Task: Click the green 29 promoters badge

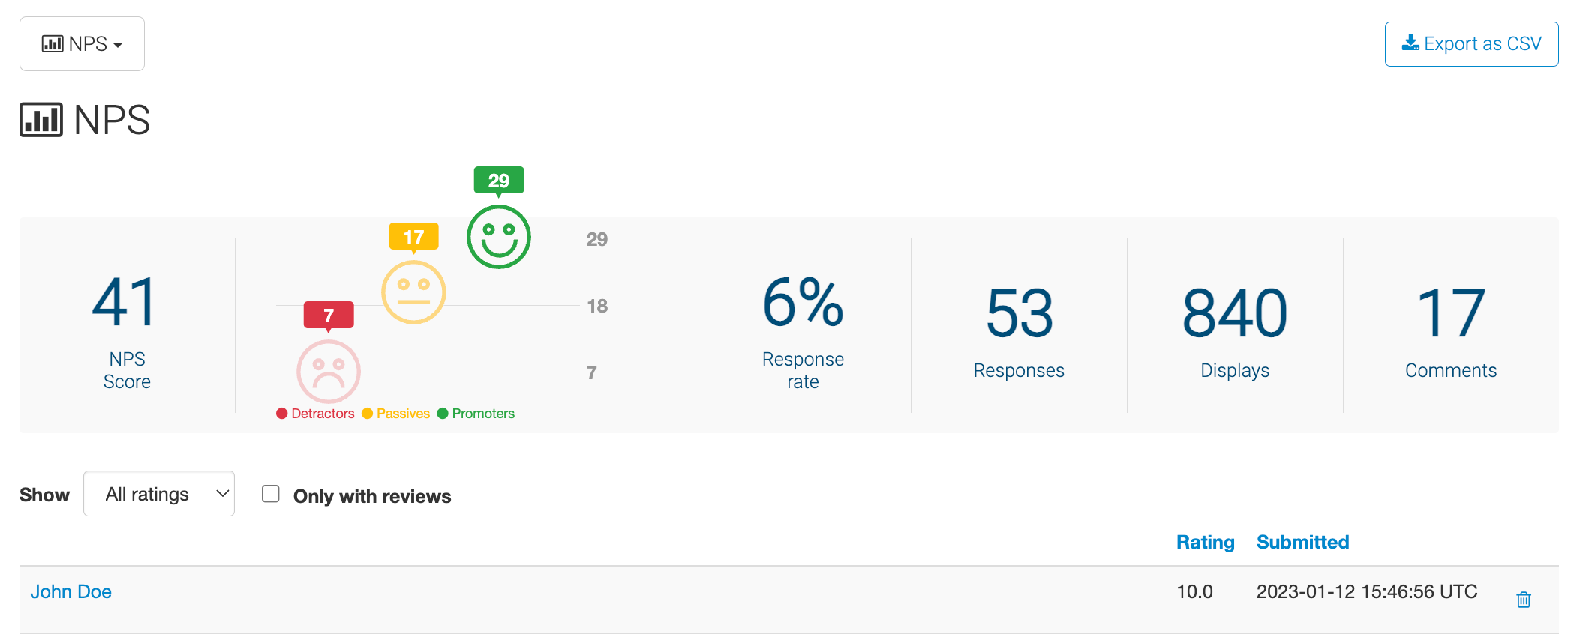Action: pyautogui.click(x=498, y=181)
